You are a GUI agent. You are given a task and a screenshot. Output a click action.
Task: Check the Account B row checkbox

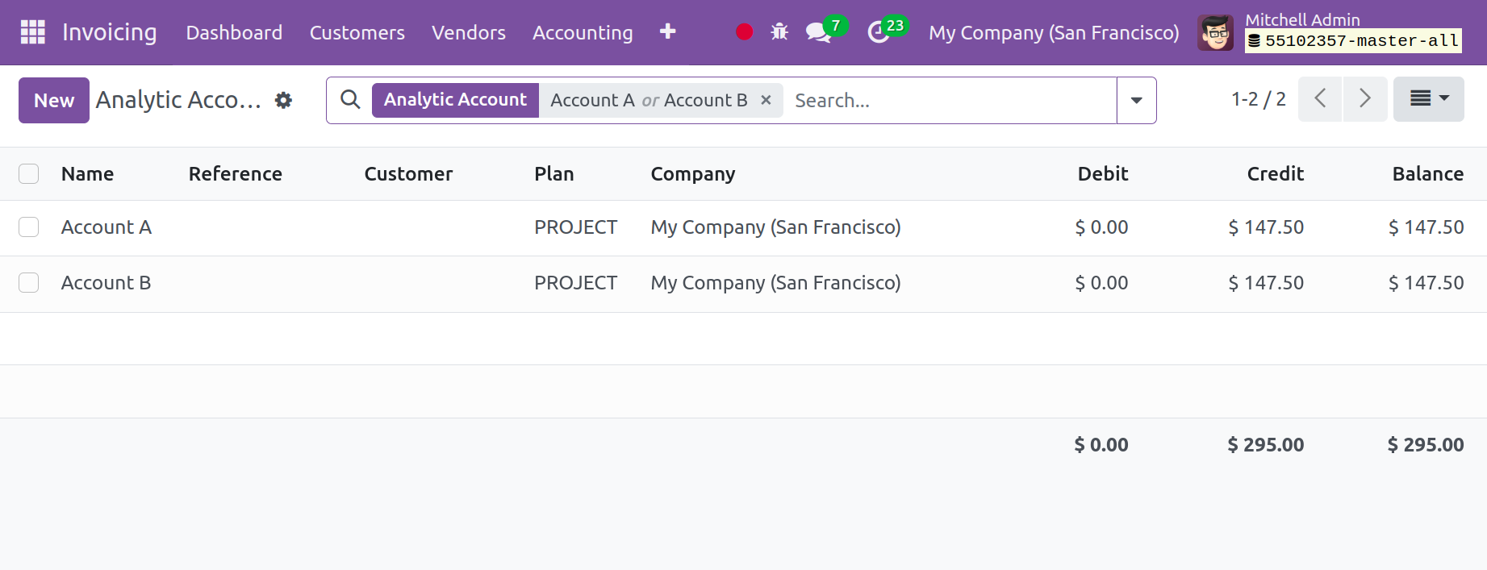29,283
